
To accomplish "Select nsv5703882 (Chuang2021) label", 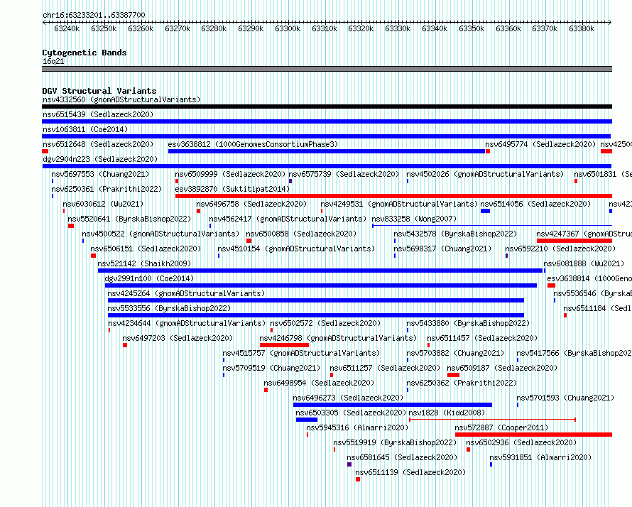I will (x=455, y=353).
